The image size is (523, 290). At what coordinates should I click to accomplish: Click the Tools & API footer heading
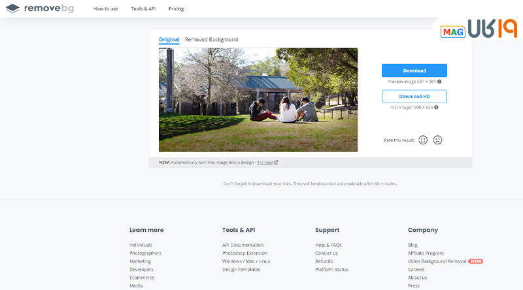point(239,230)
